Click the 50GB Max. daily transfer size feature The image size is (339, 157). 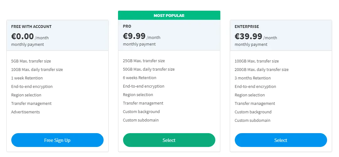coord(149,69)
